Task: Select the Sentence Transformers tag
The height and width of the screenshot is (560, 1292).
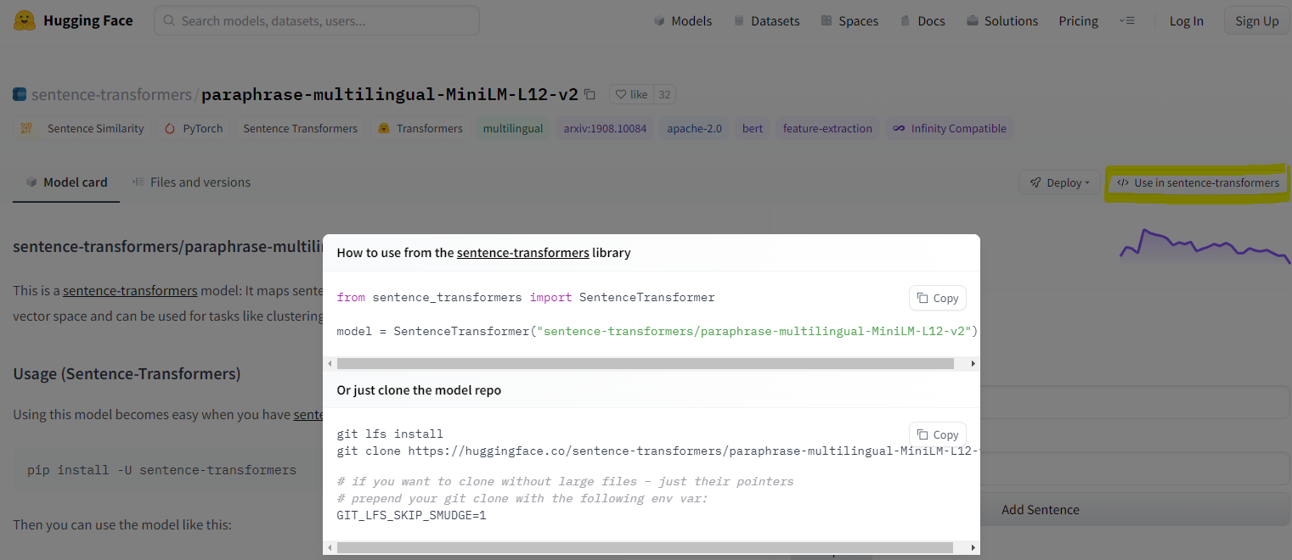Action: click(x=300, y=128)
